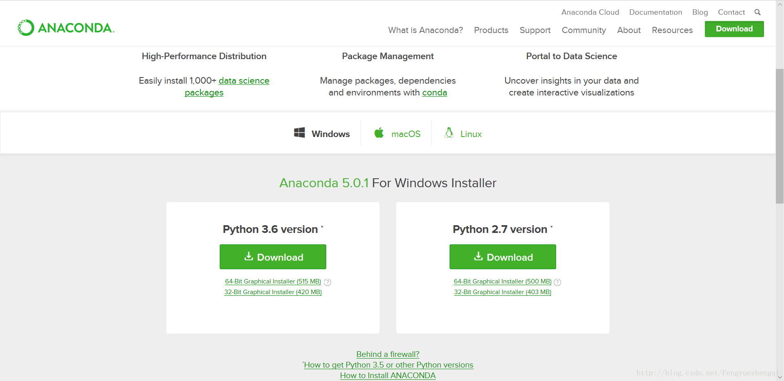Visit the Blog link
This screenshot has height=381, width=784.
pyautogui.click(x=700, y=12)
